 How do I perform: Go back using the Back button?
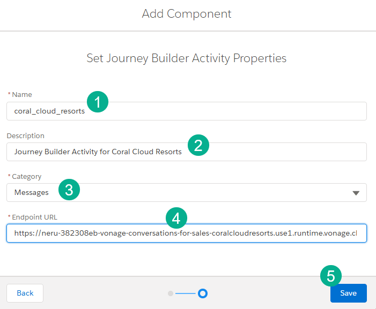(x=25, y=293)
